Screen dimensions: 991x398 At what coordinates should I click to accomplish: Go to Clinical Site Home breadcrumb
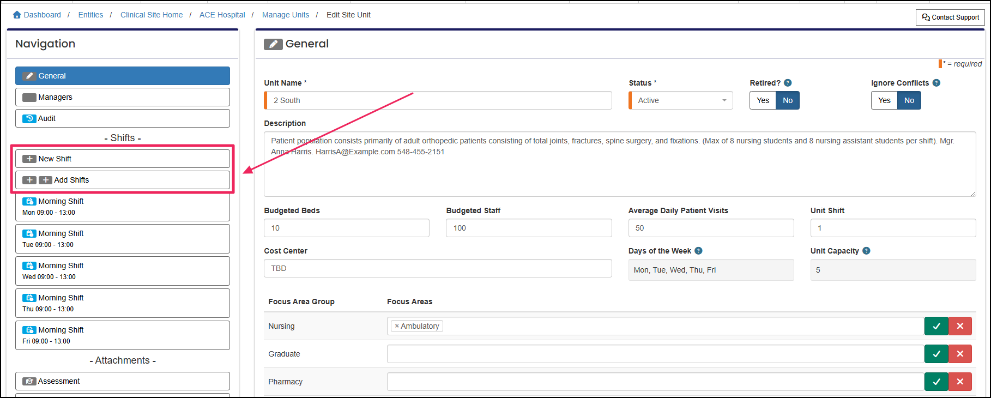152,15
